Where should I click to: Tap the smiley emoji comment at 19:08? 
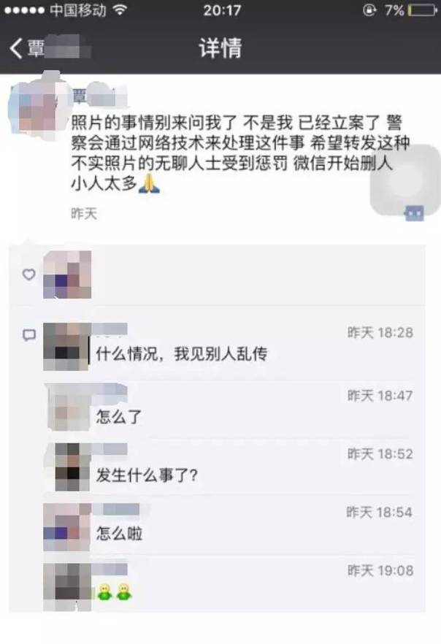click(114, 592)
